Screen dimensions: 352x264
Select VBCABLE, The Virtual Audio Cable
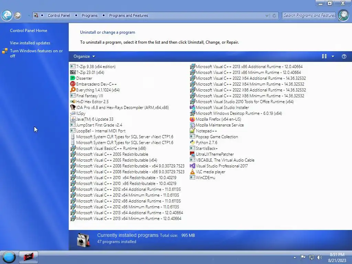222,160
